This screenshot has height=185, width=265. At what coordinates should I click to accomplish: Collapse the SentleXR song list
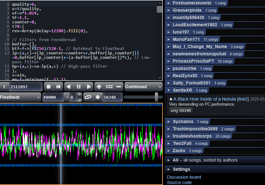tap(182, 90)
